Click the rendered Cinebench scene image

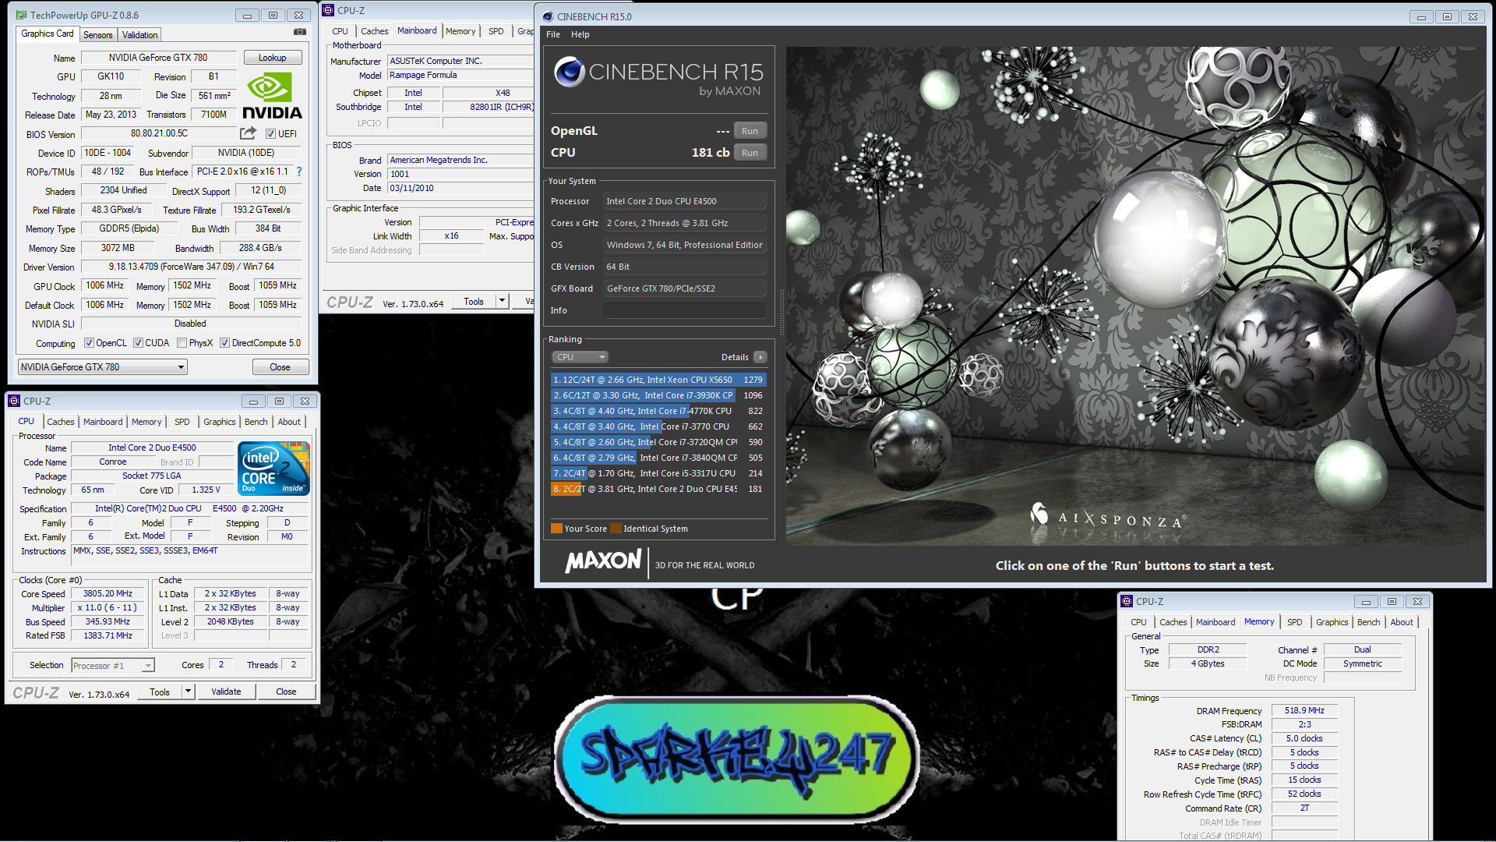click(1134, 296)
